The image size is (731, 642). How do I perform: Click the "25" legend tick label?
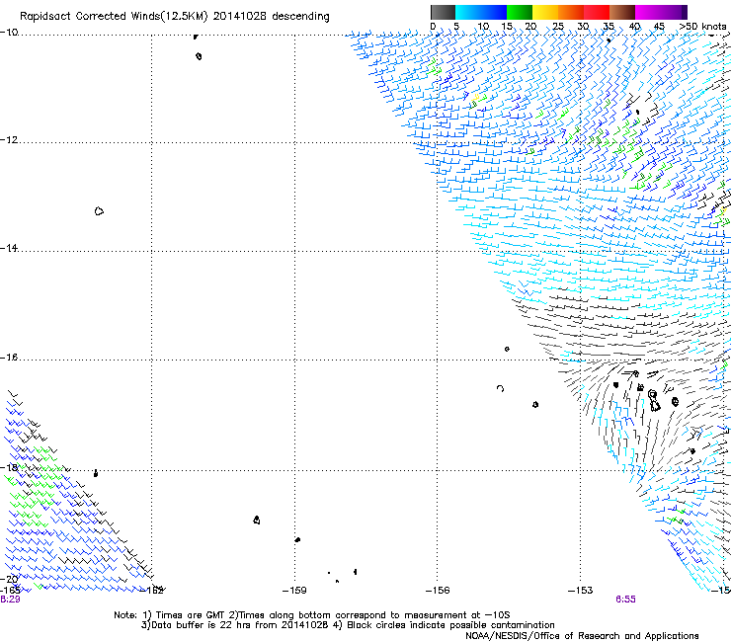click(558, 26)
